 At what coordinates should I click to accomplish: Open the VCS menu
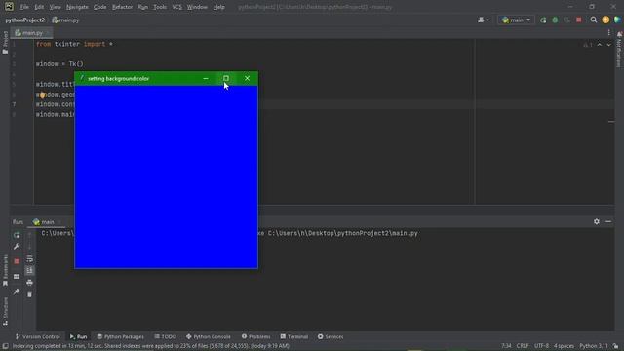tap(176, 7)
